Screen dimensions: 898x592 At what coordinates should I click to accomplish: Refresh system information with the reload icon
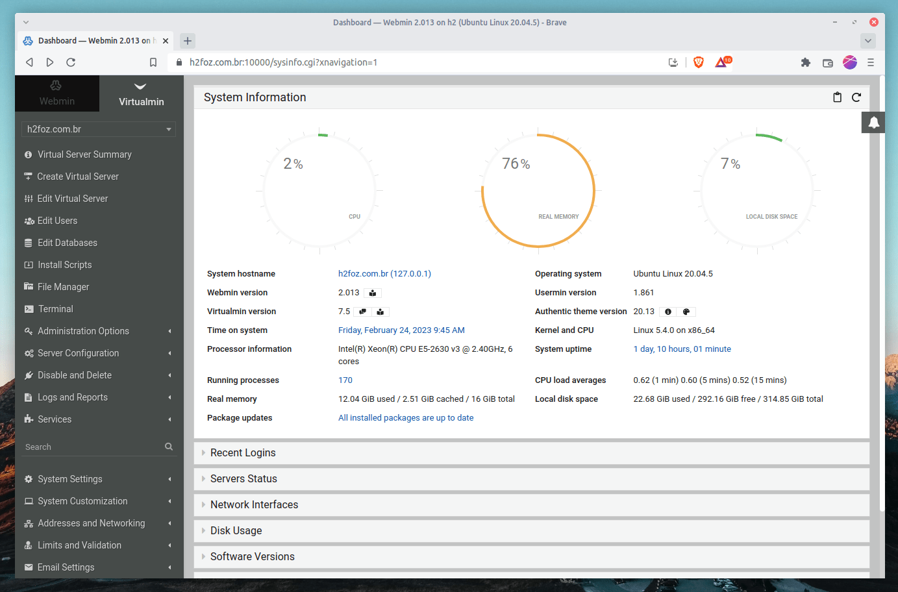coord(856,97)
